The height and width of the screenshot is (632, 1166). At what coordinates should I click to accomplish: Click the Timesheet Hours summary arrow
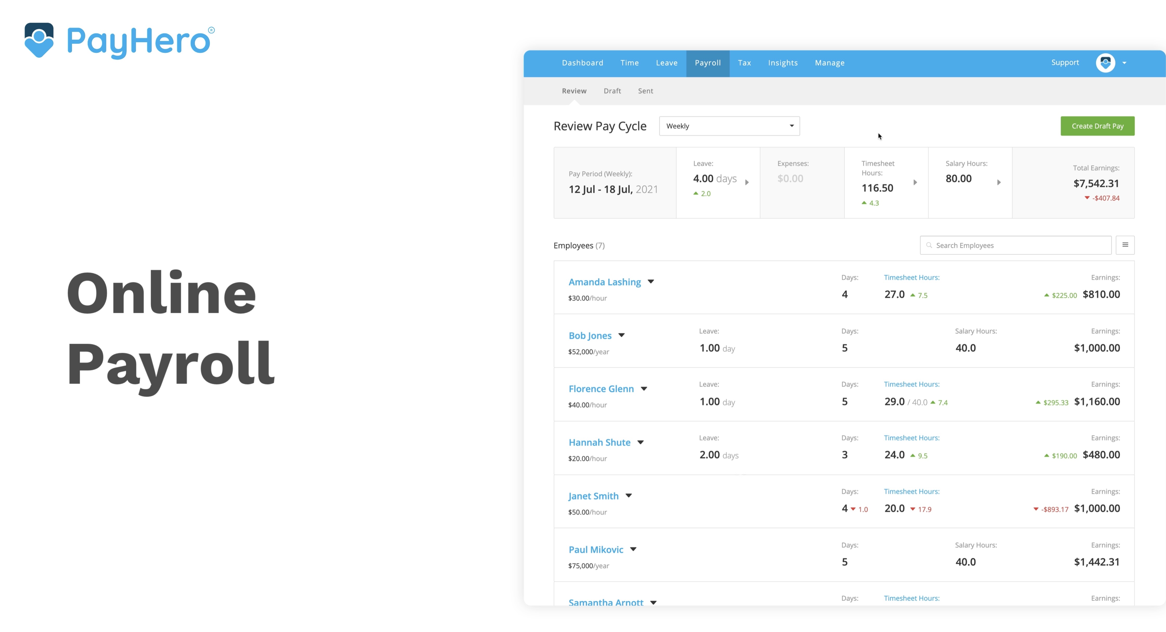pos(915,182)
